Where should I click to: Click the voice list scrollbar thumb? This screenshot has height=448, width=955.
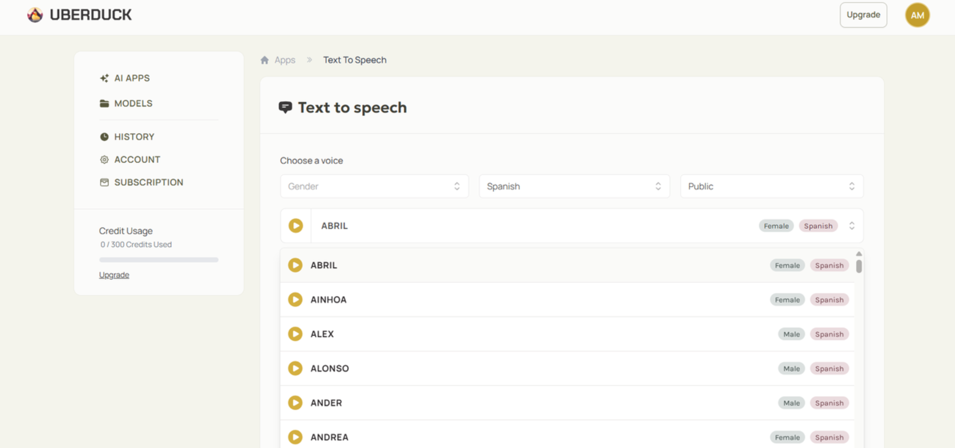coord(859,266)
